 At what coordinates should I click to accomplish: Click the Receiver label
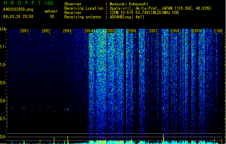tap(73, 13)
